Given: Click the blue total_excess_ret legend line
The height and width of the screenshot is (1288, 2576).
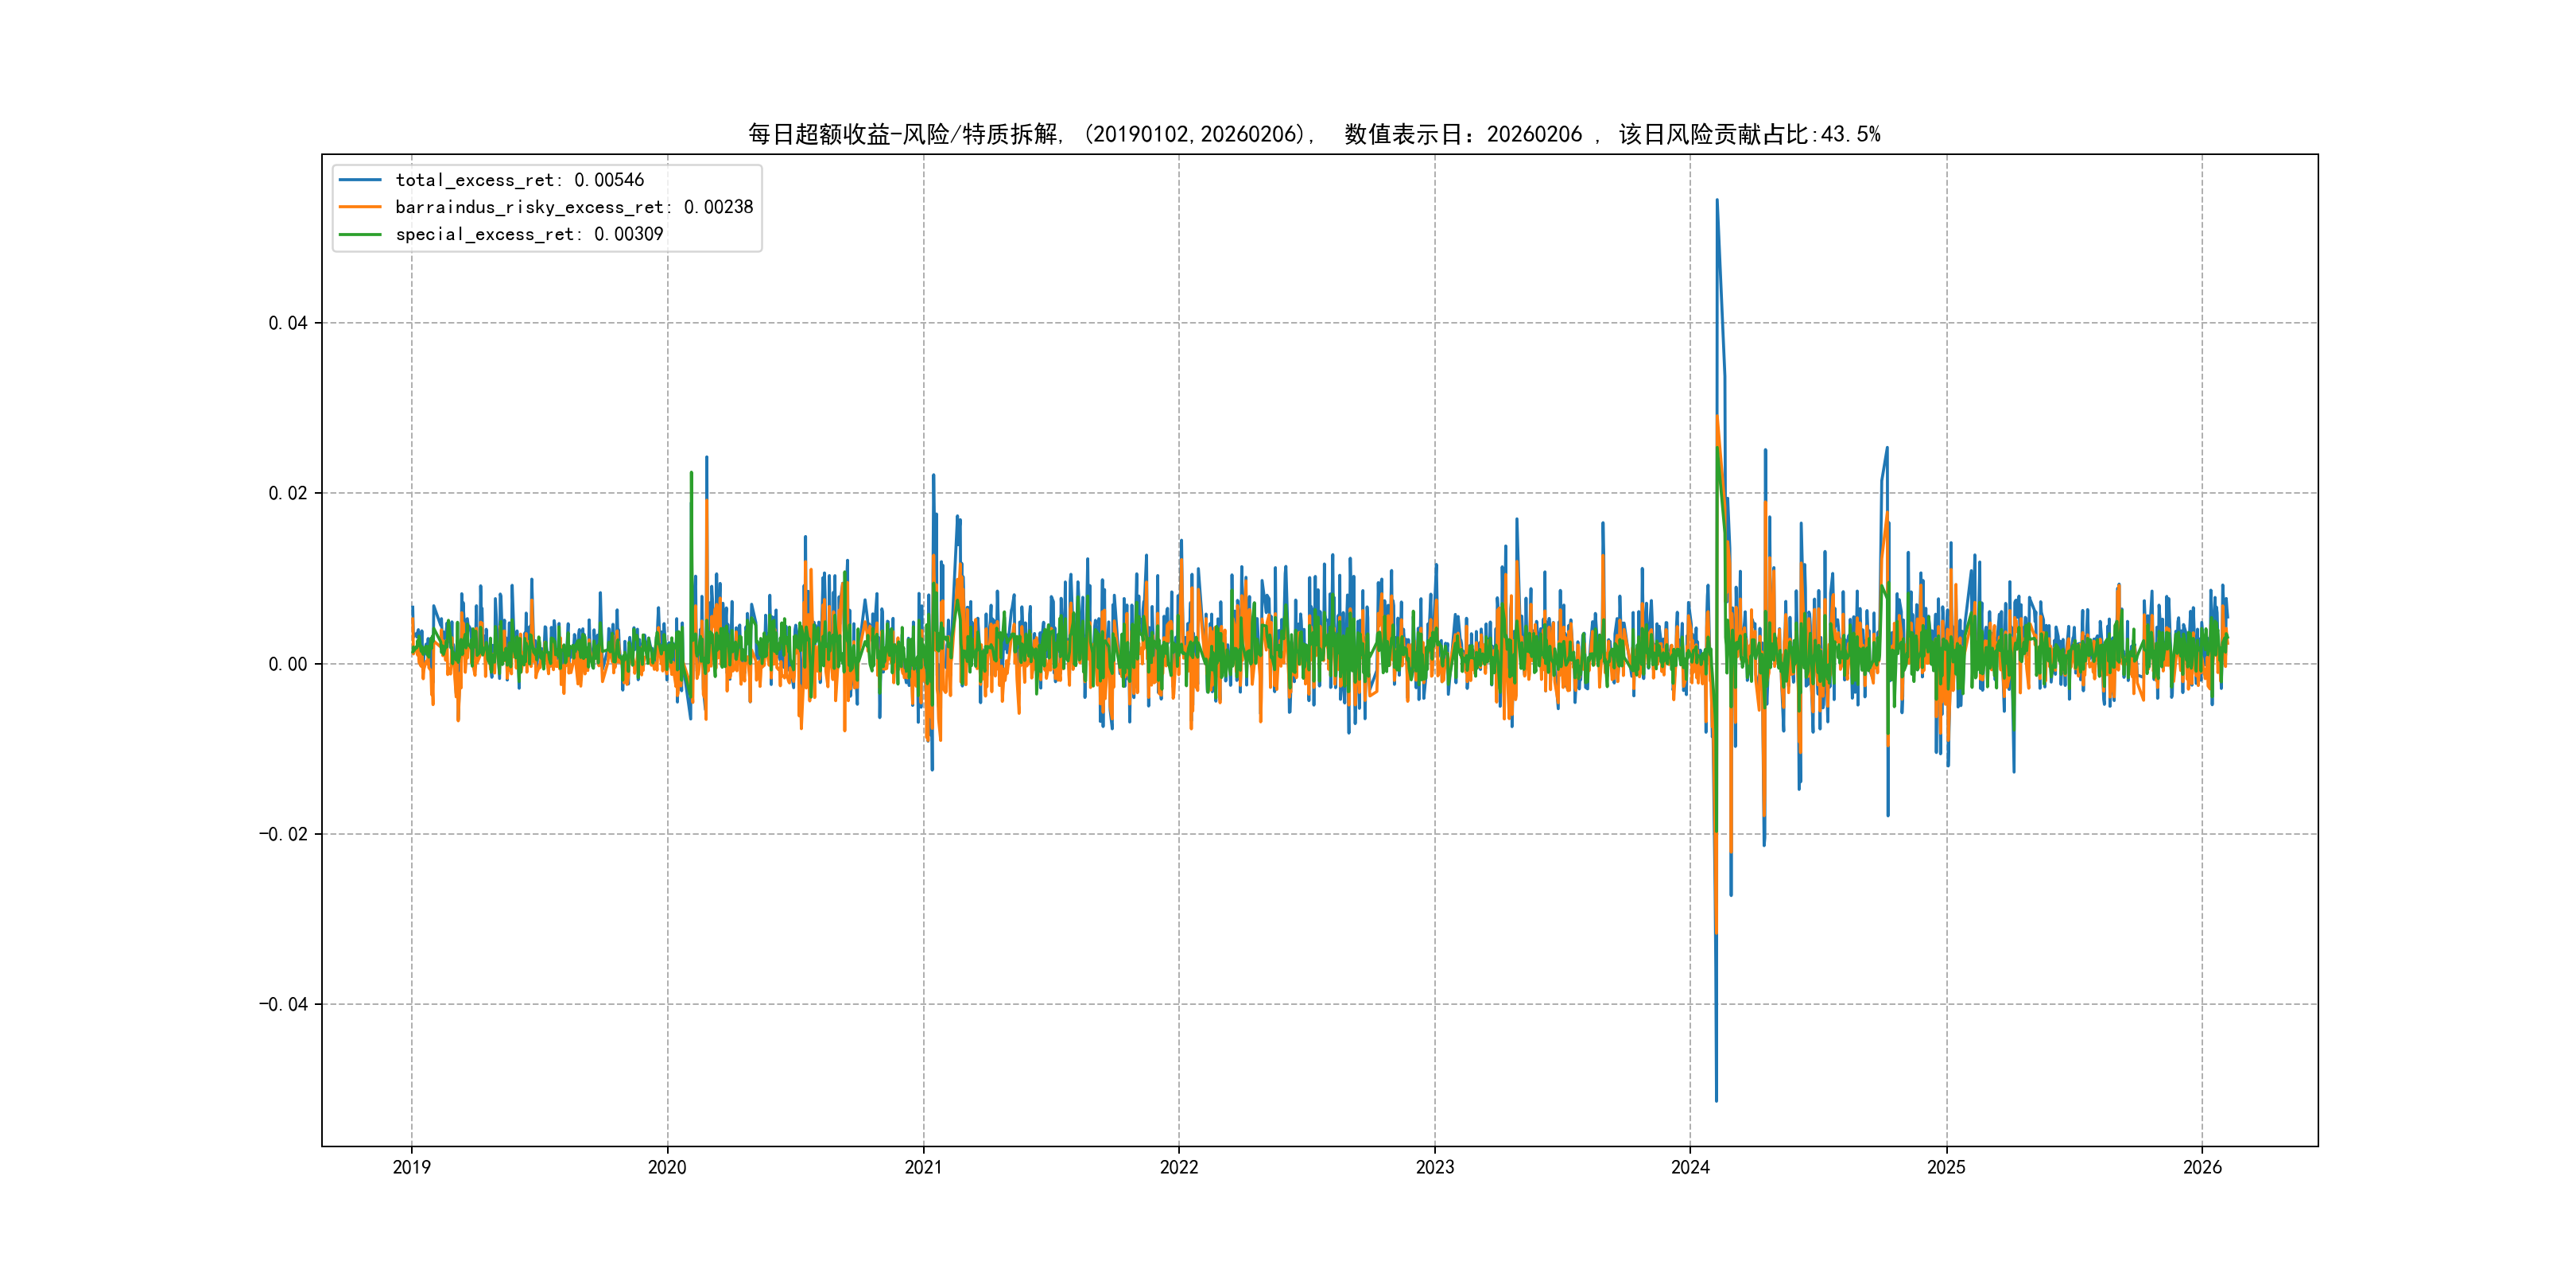Looking at the screenshot, I should [x=360, y=180].
